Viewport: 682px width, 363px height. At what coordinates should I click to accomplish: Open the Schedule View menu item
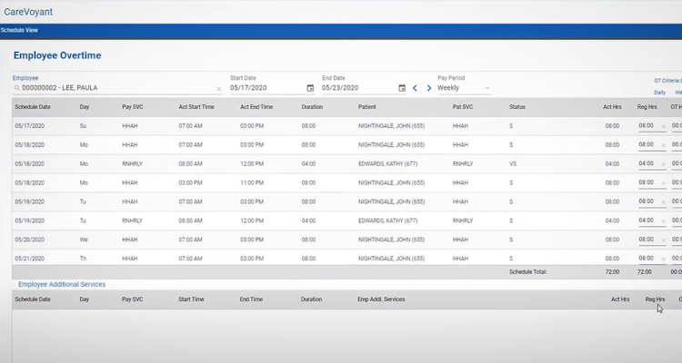click(19, 30)
